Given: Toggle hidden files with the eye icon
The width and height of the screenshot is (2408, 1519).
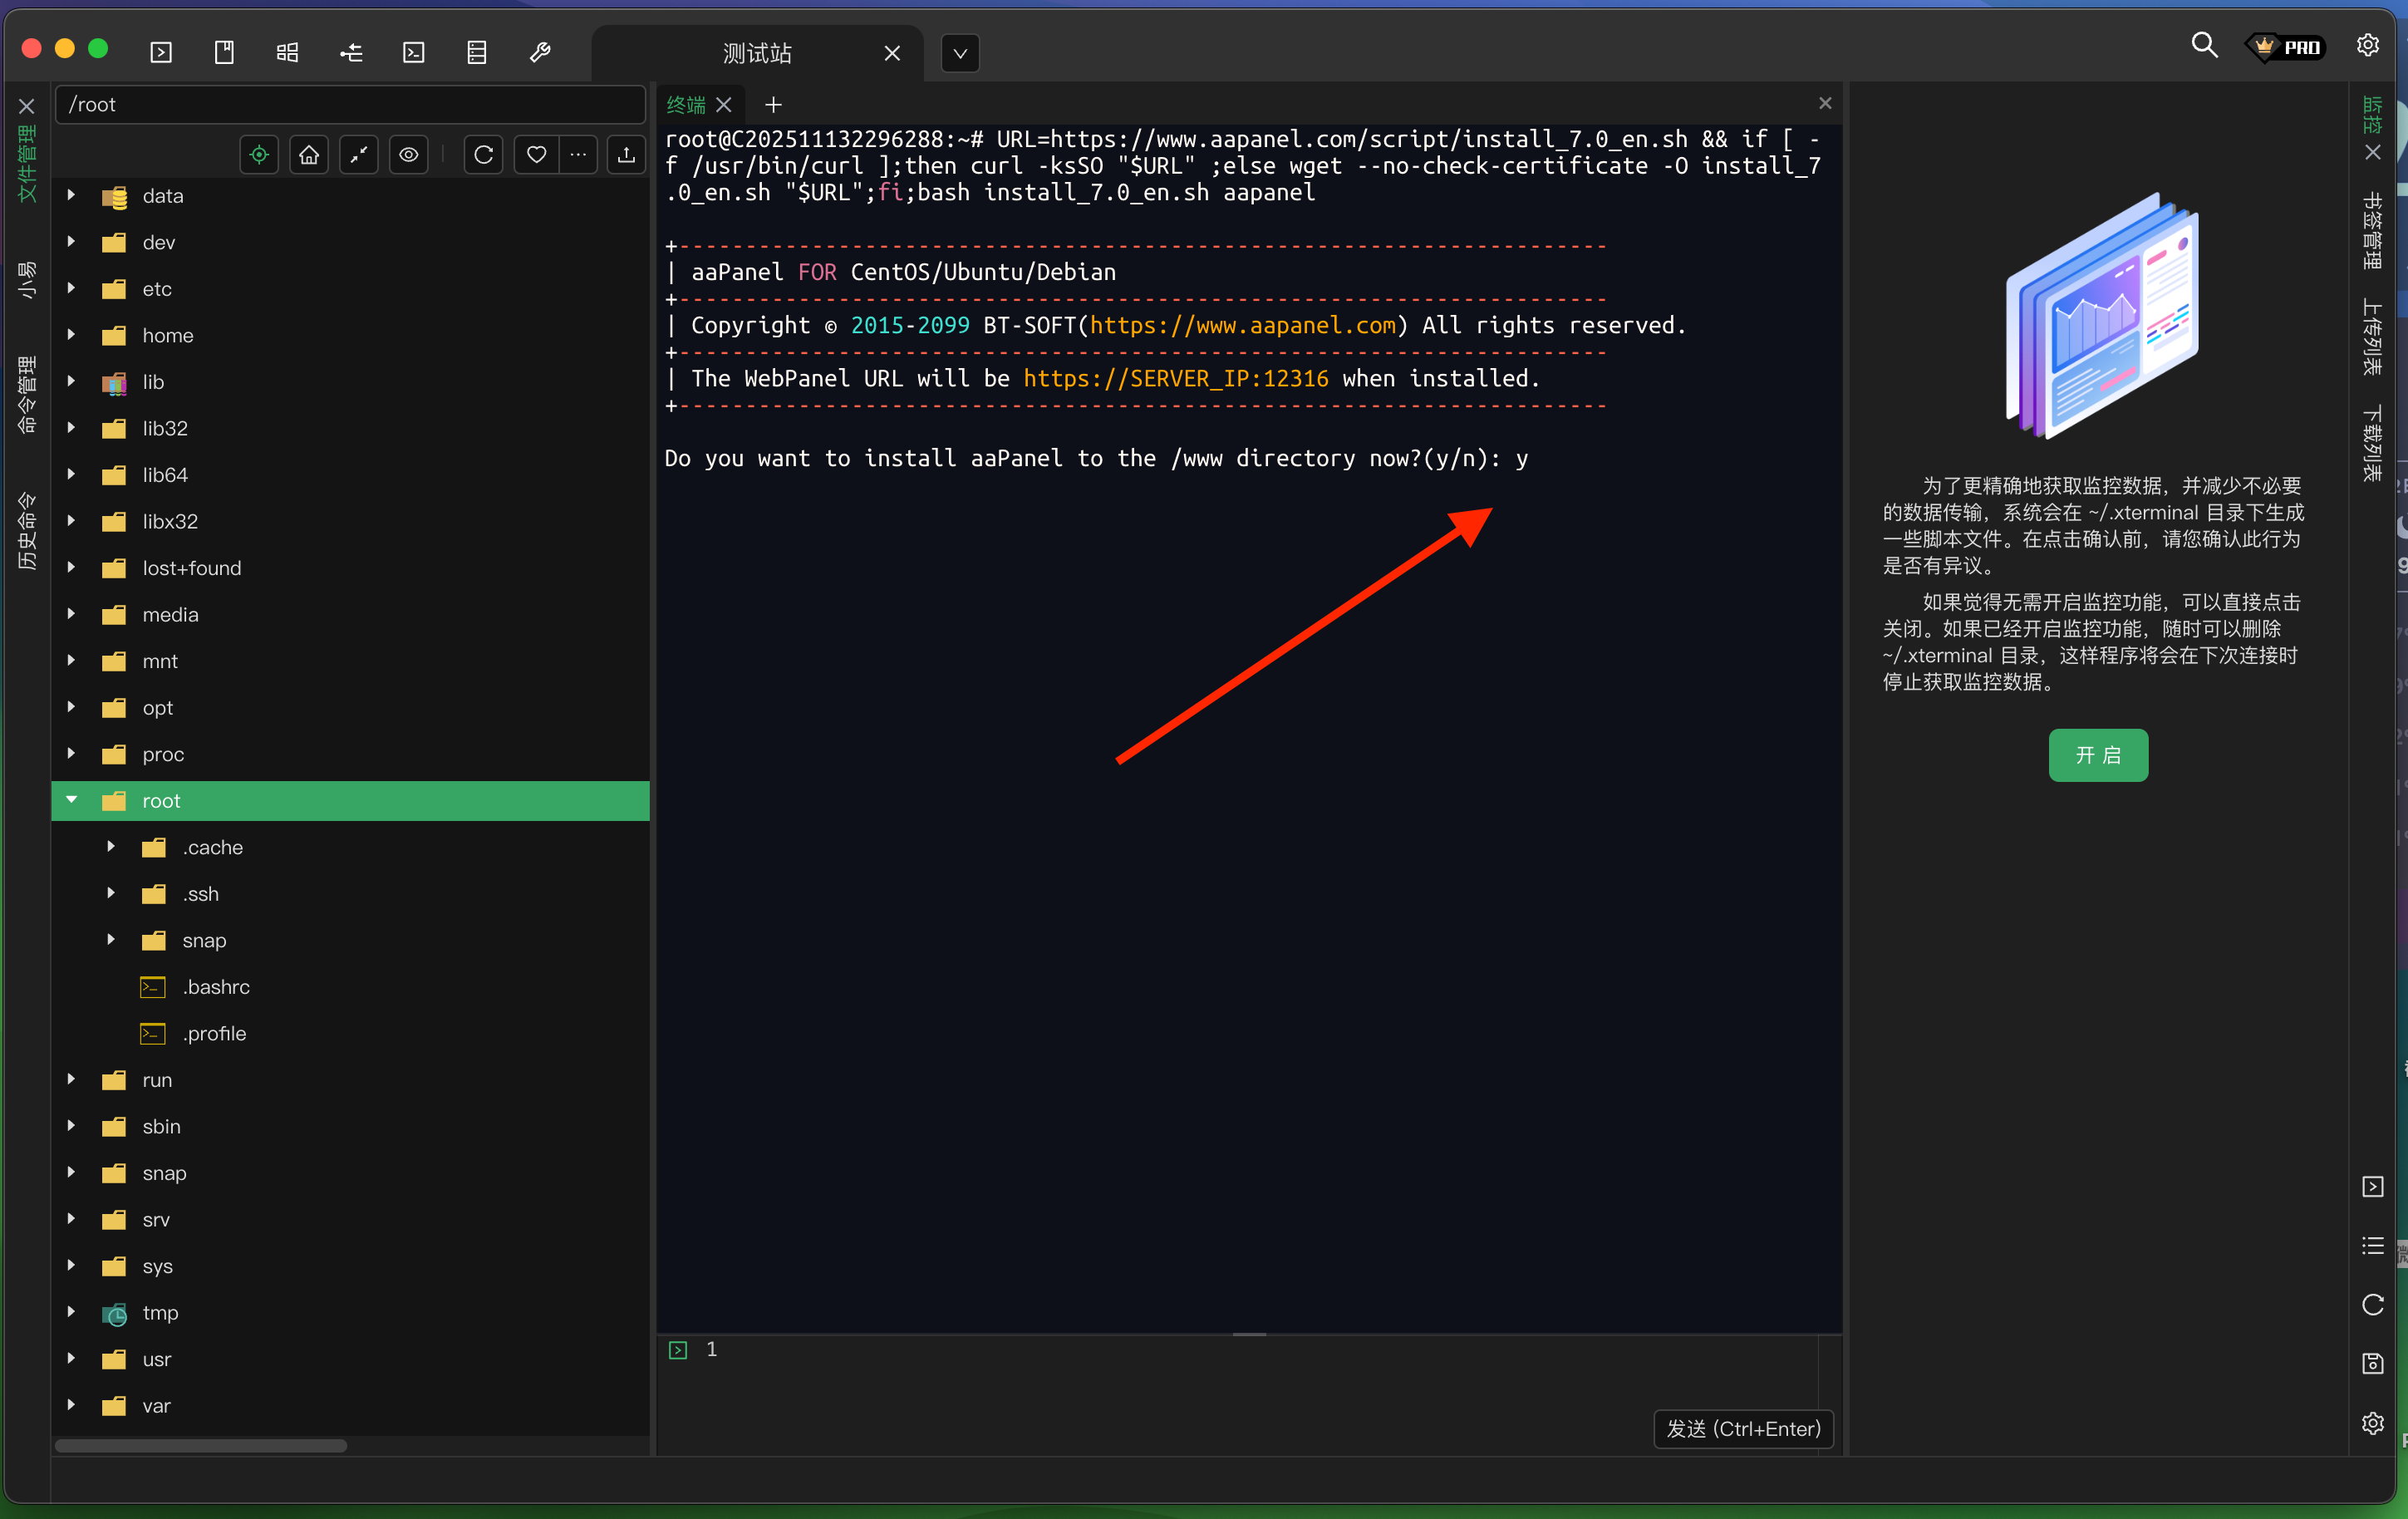Looking at the screenshot, I should pyautogui.click(x=409, y=155).
